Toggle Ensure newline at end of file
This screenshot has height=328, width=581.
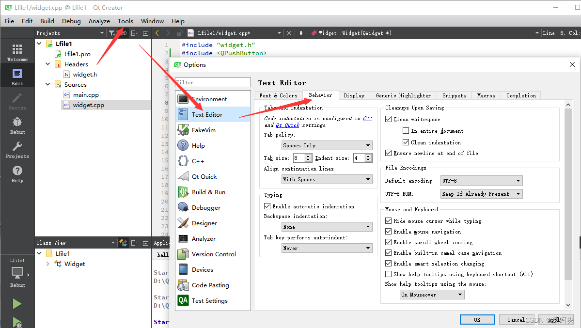[x=388, y=153]
